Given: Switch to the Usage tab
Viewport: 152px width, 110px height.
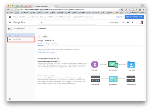Looking at the screenshot, I should (x=48, y=44).
